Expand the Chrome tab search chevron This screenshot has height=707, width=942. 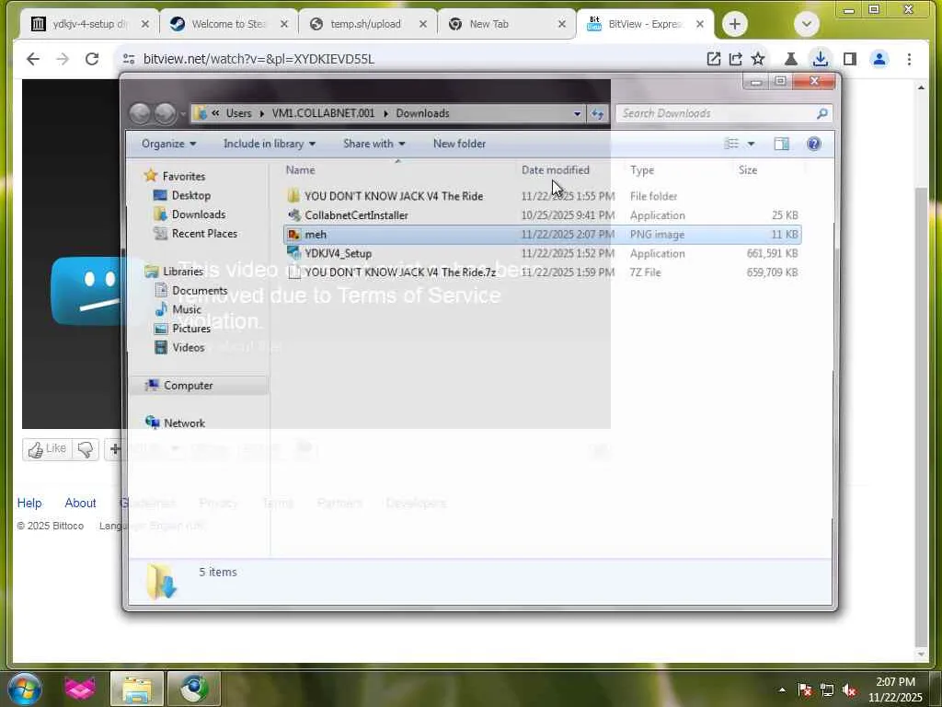click(x=806, y=24)
